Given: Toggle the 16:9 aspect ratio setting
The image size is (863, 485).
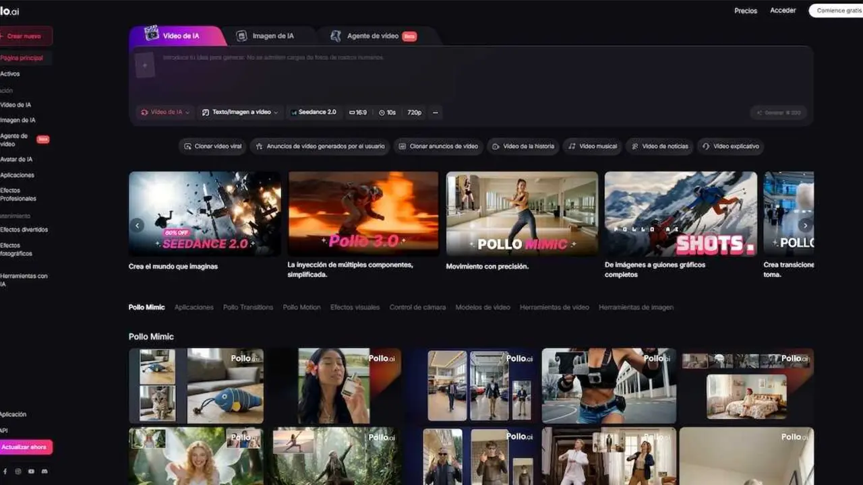Looking at the screenshot, I should (358, 112).
